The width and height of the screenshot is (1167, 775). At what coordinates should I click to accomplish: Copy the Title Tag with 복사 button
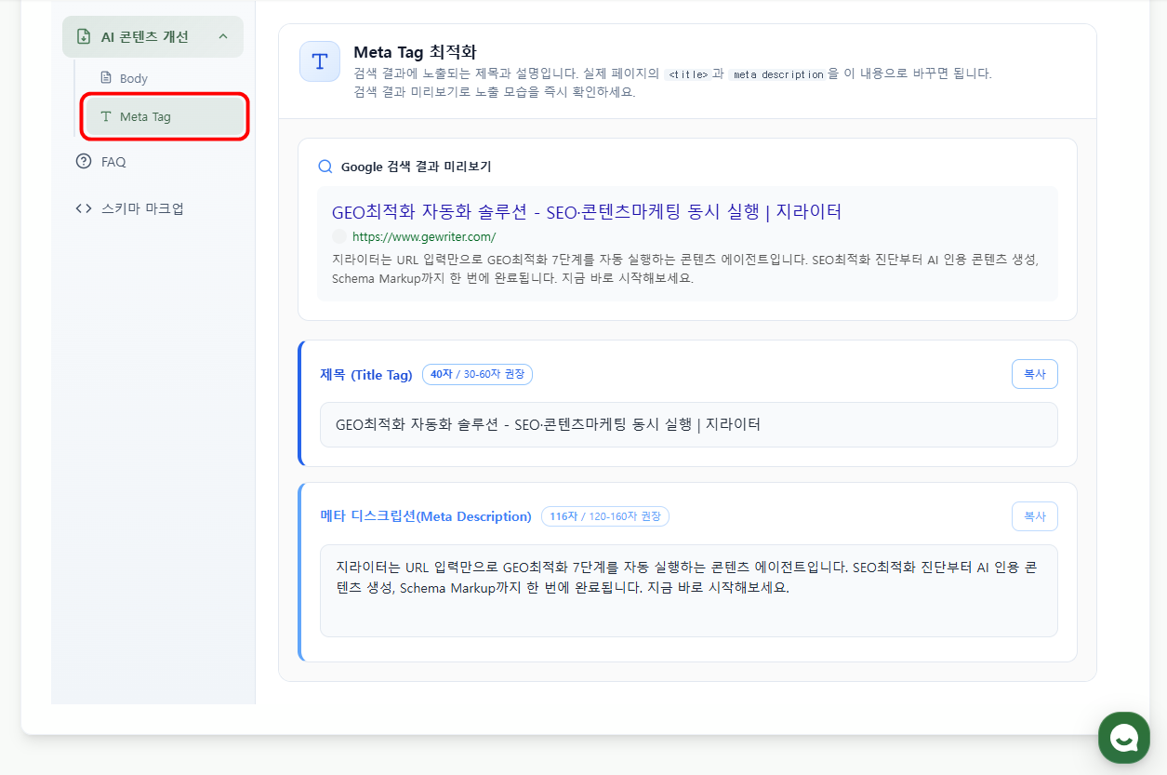[x=1035, y=374]
